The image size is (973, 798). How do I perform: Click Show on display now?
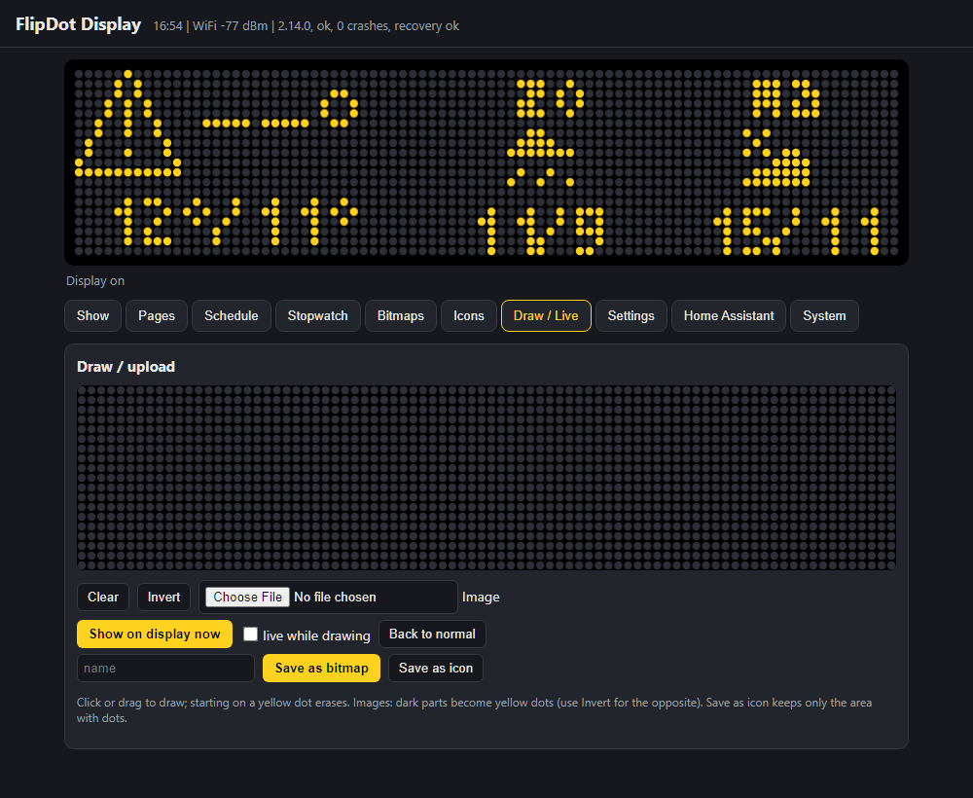(155, 635)
